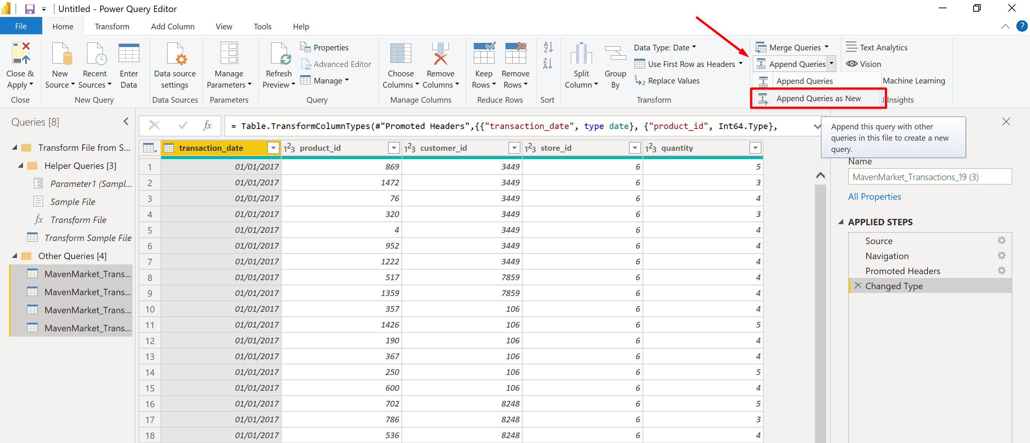Open settings gear for Source step
Screen dimensions: 1030x443
pyautogui.click(x=1001, y=240)
